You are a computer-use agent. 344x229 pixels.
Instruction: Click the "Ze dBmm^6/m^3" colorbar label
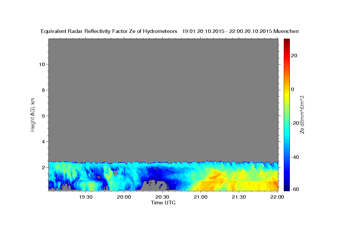pos(302,114)
